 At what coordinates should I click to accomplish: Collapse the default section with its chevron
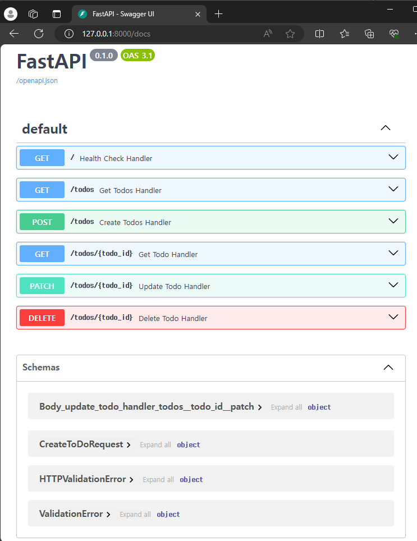(385, 128)
